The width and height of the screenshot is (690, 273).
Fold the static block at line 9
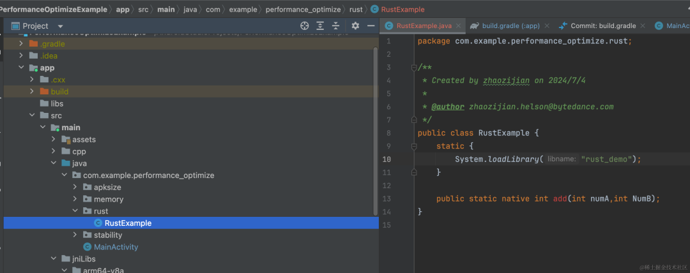click(413, 147)
